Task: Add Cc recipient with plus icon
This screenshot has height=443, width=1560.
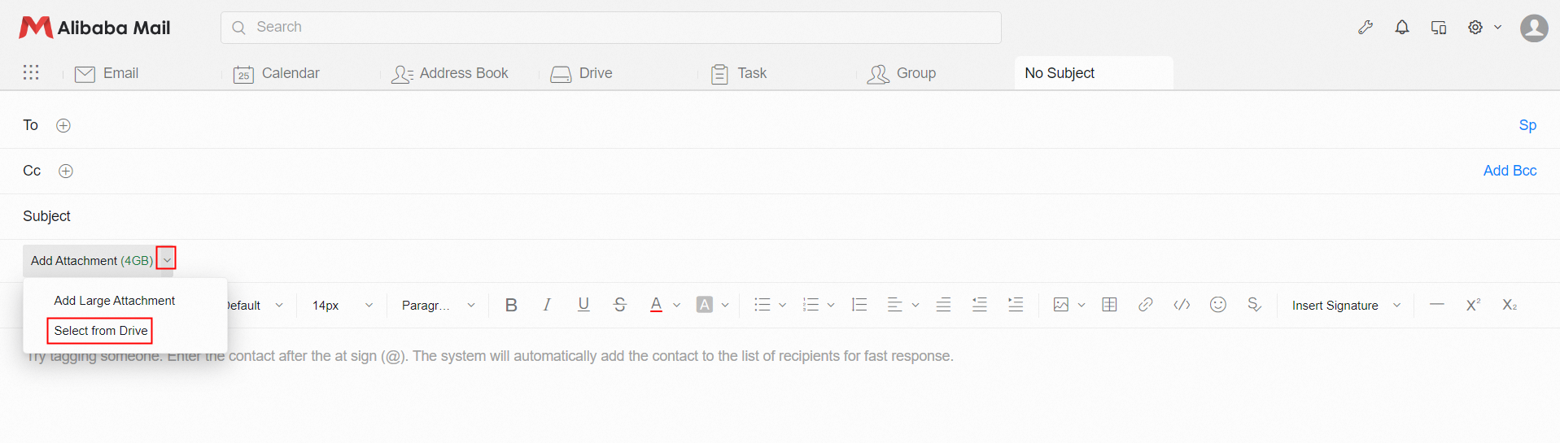Action: (66, 171)
